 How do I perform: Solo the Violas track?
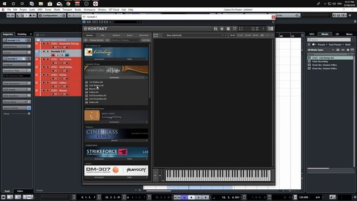48,75
